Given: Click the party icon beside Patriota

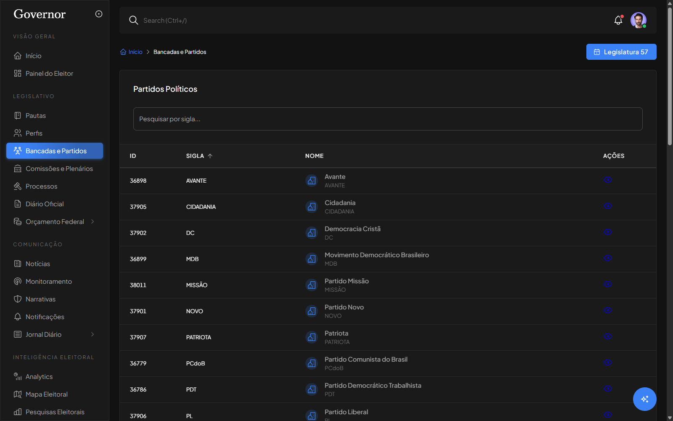Looking at the screenshot, I should [x=312, y=337].
